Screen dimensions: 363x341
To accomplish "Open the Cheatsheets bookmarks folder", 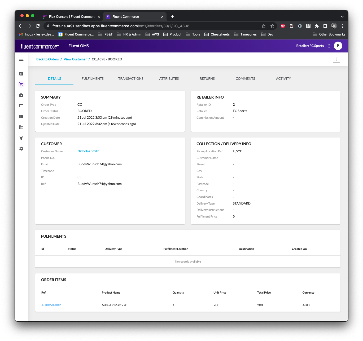I will tap(217, 34).
